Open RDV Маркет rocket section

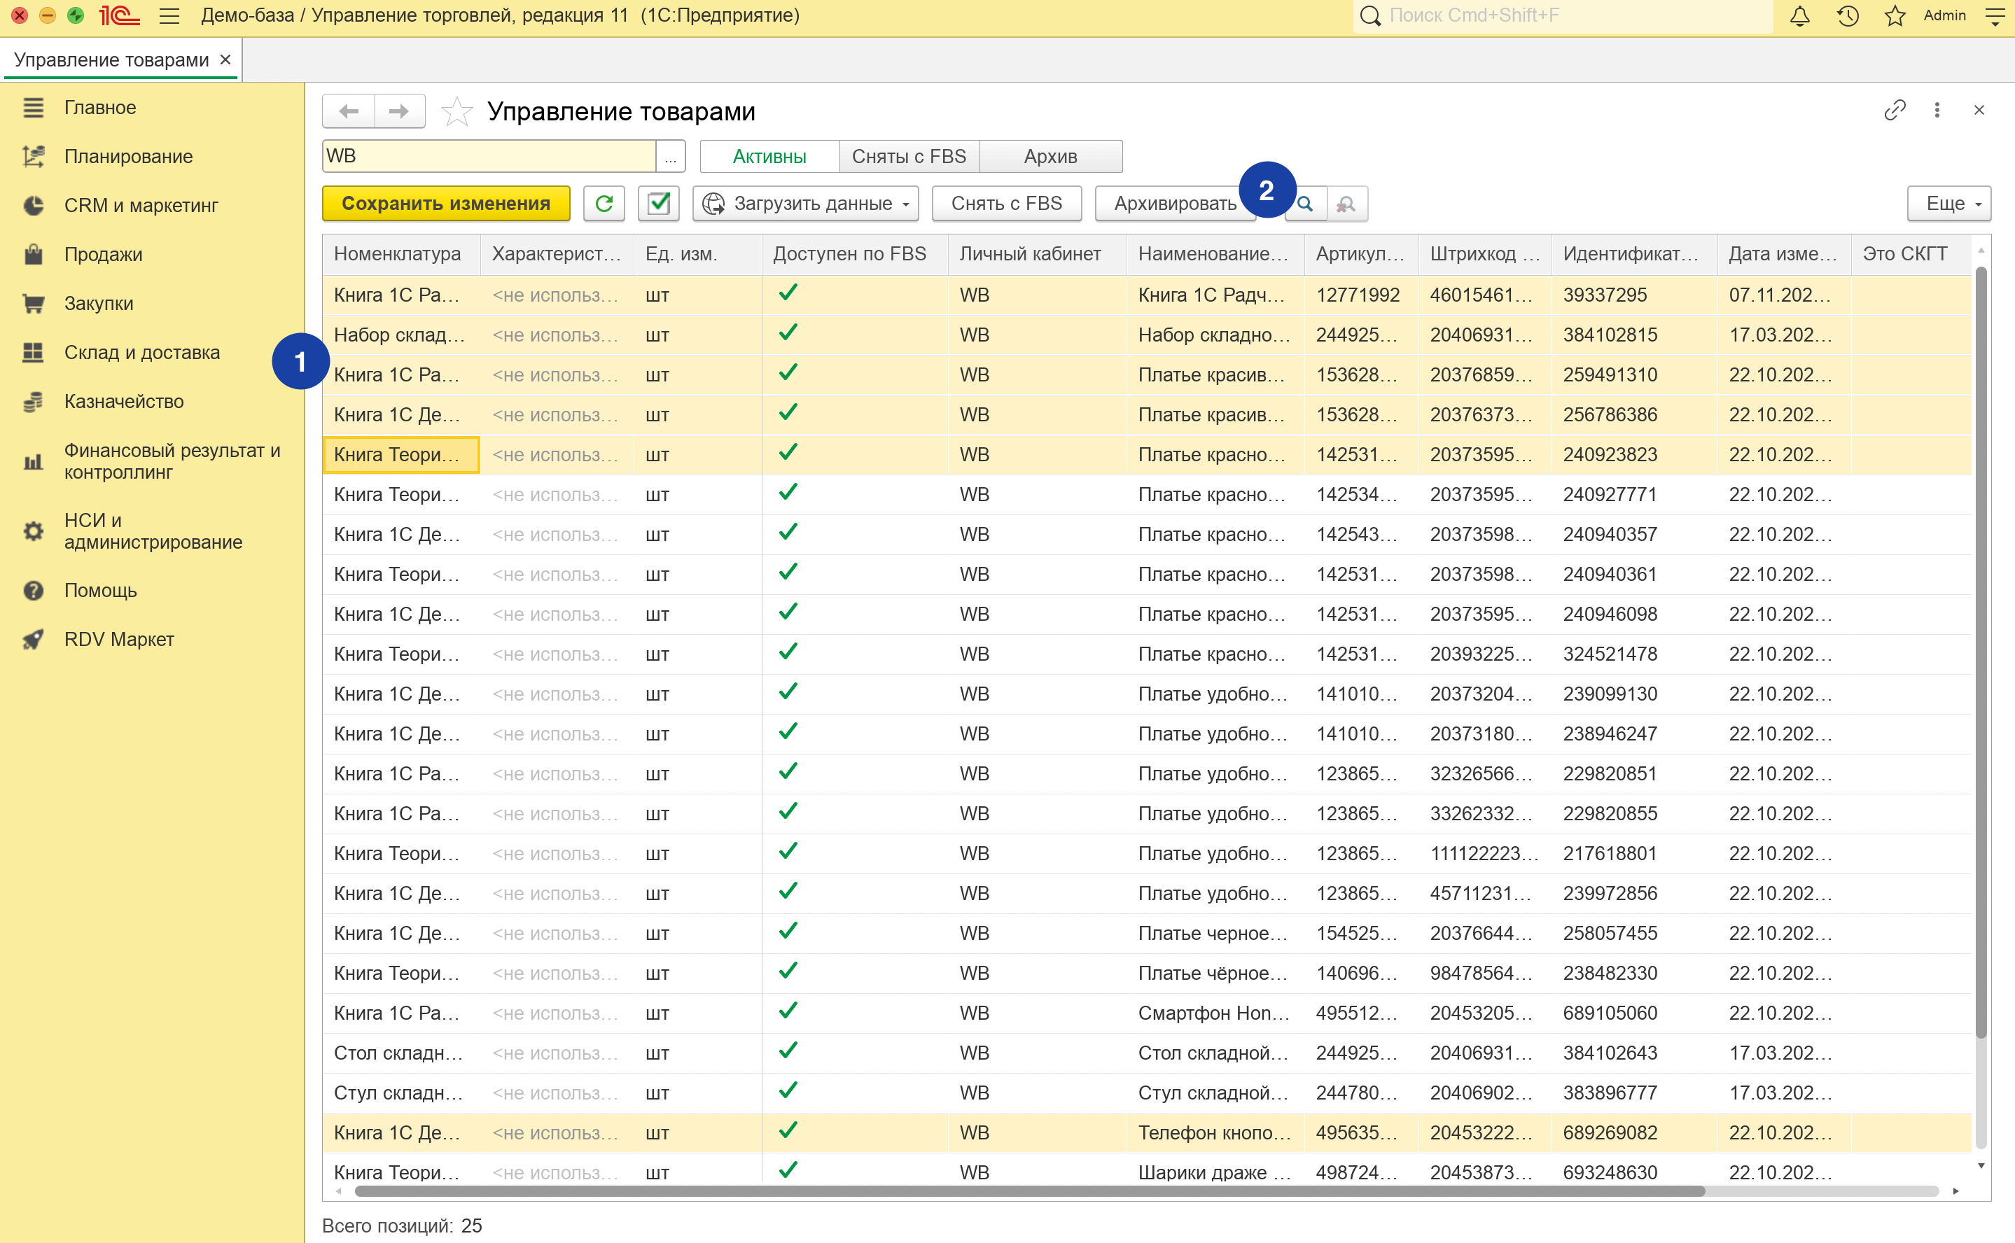(118, 639)
